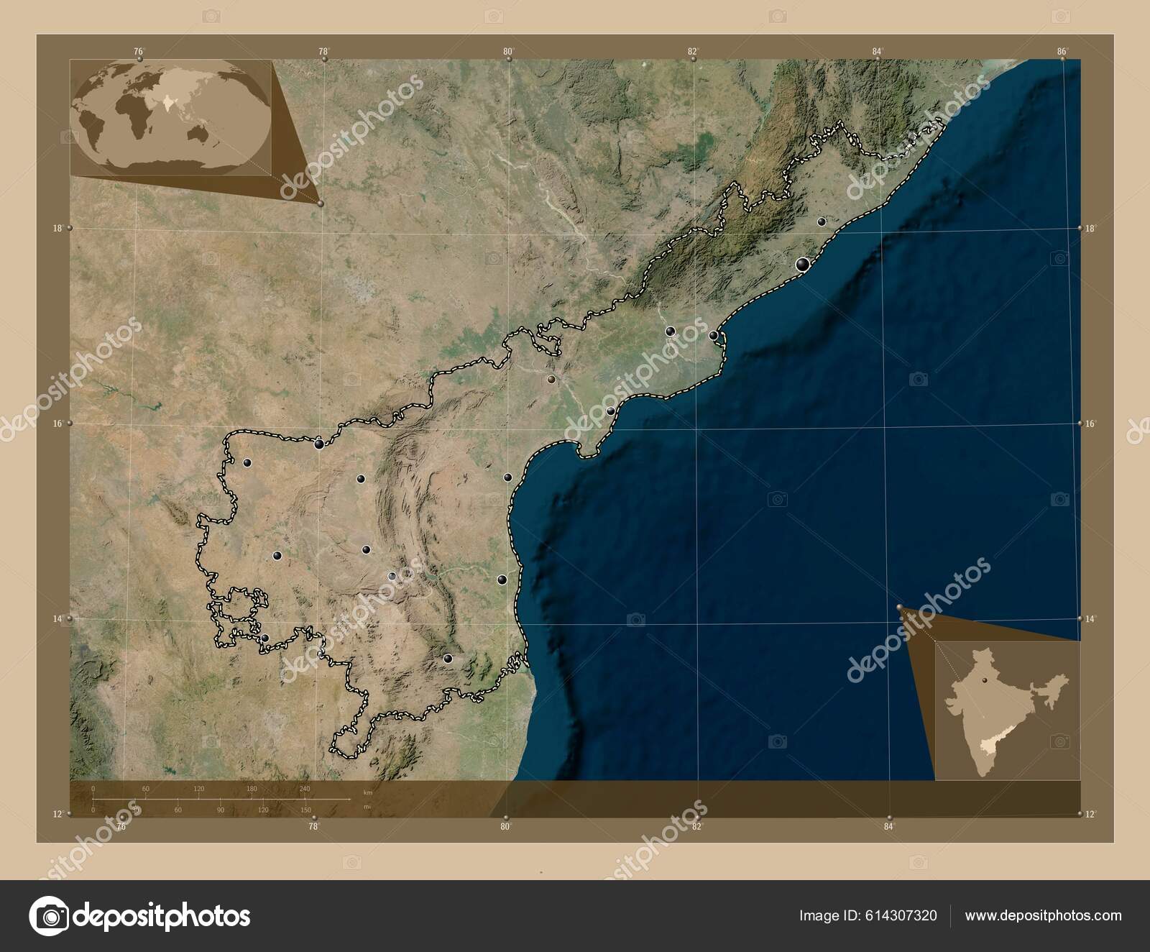The height and width of the screenshot is (952, 1150).
Task: Click the world map locator inset
Action: (x=172, y=119)
